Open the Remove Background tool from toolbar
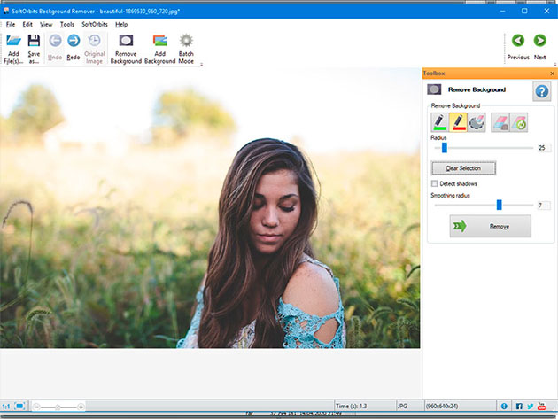 coord(126,42)
